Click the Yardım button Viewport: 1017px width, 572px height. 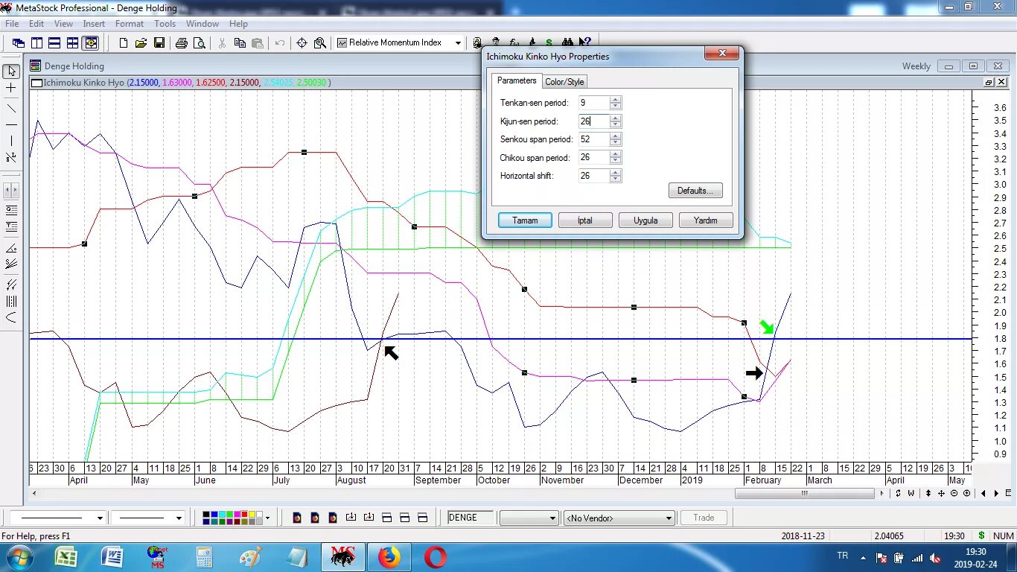pyautogui.click(x=706, y=220)
